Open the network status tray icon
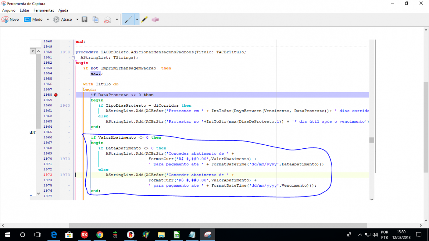This screenshot has height=241, width=429. coord(367,235)
